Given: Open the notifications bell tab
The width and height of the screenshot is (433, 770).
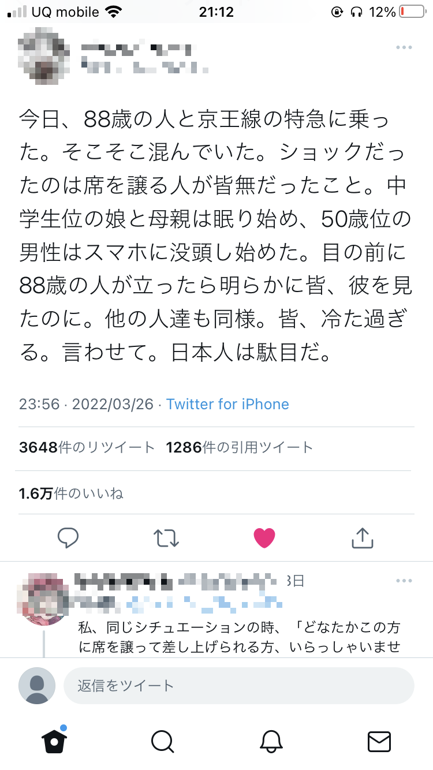Looking at the screenshot, I should tap(271, 741).
